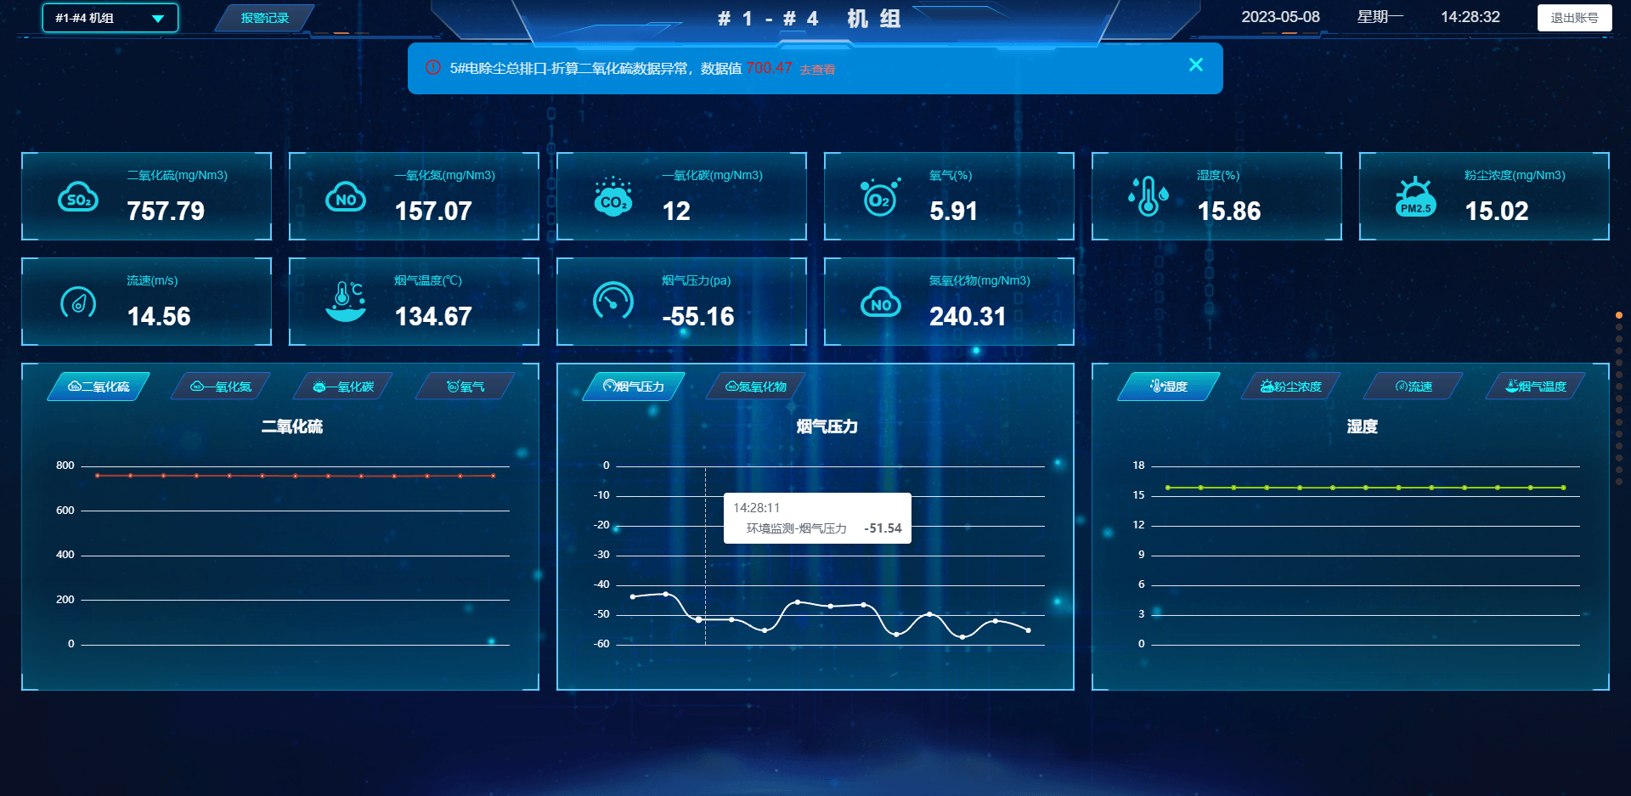Click the 5.91 oxygen value
This screenshot has width=1631, height=796.
tap(953, 211)
